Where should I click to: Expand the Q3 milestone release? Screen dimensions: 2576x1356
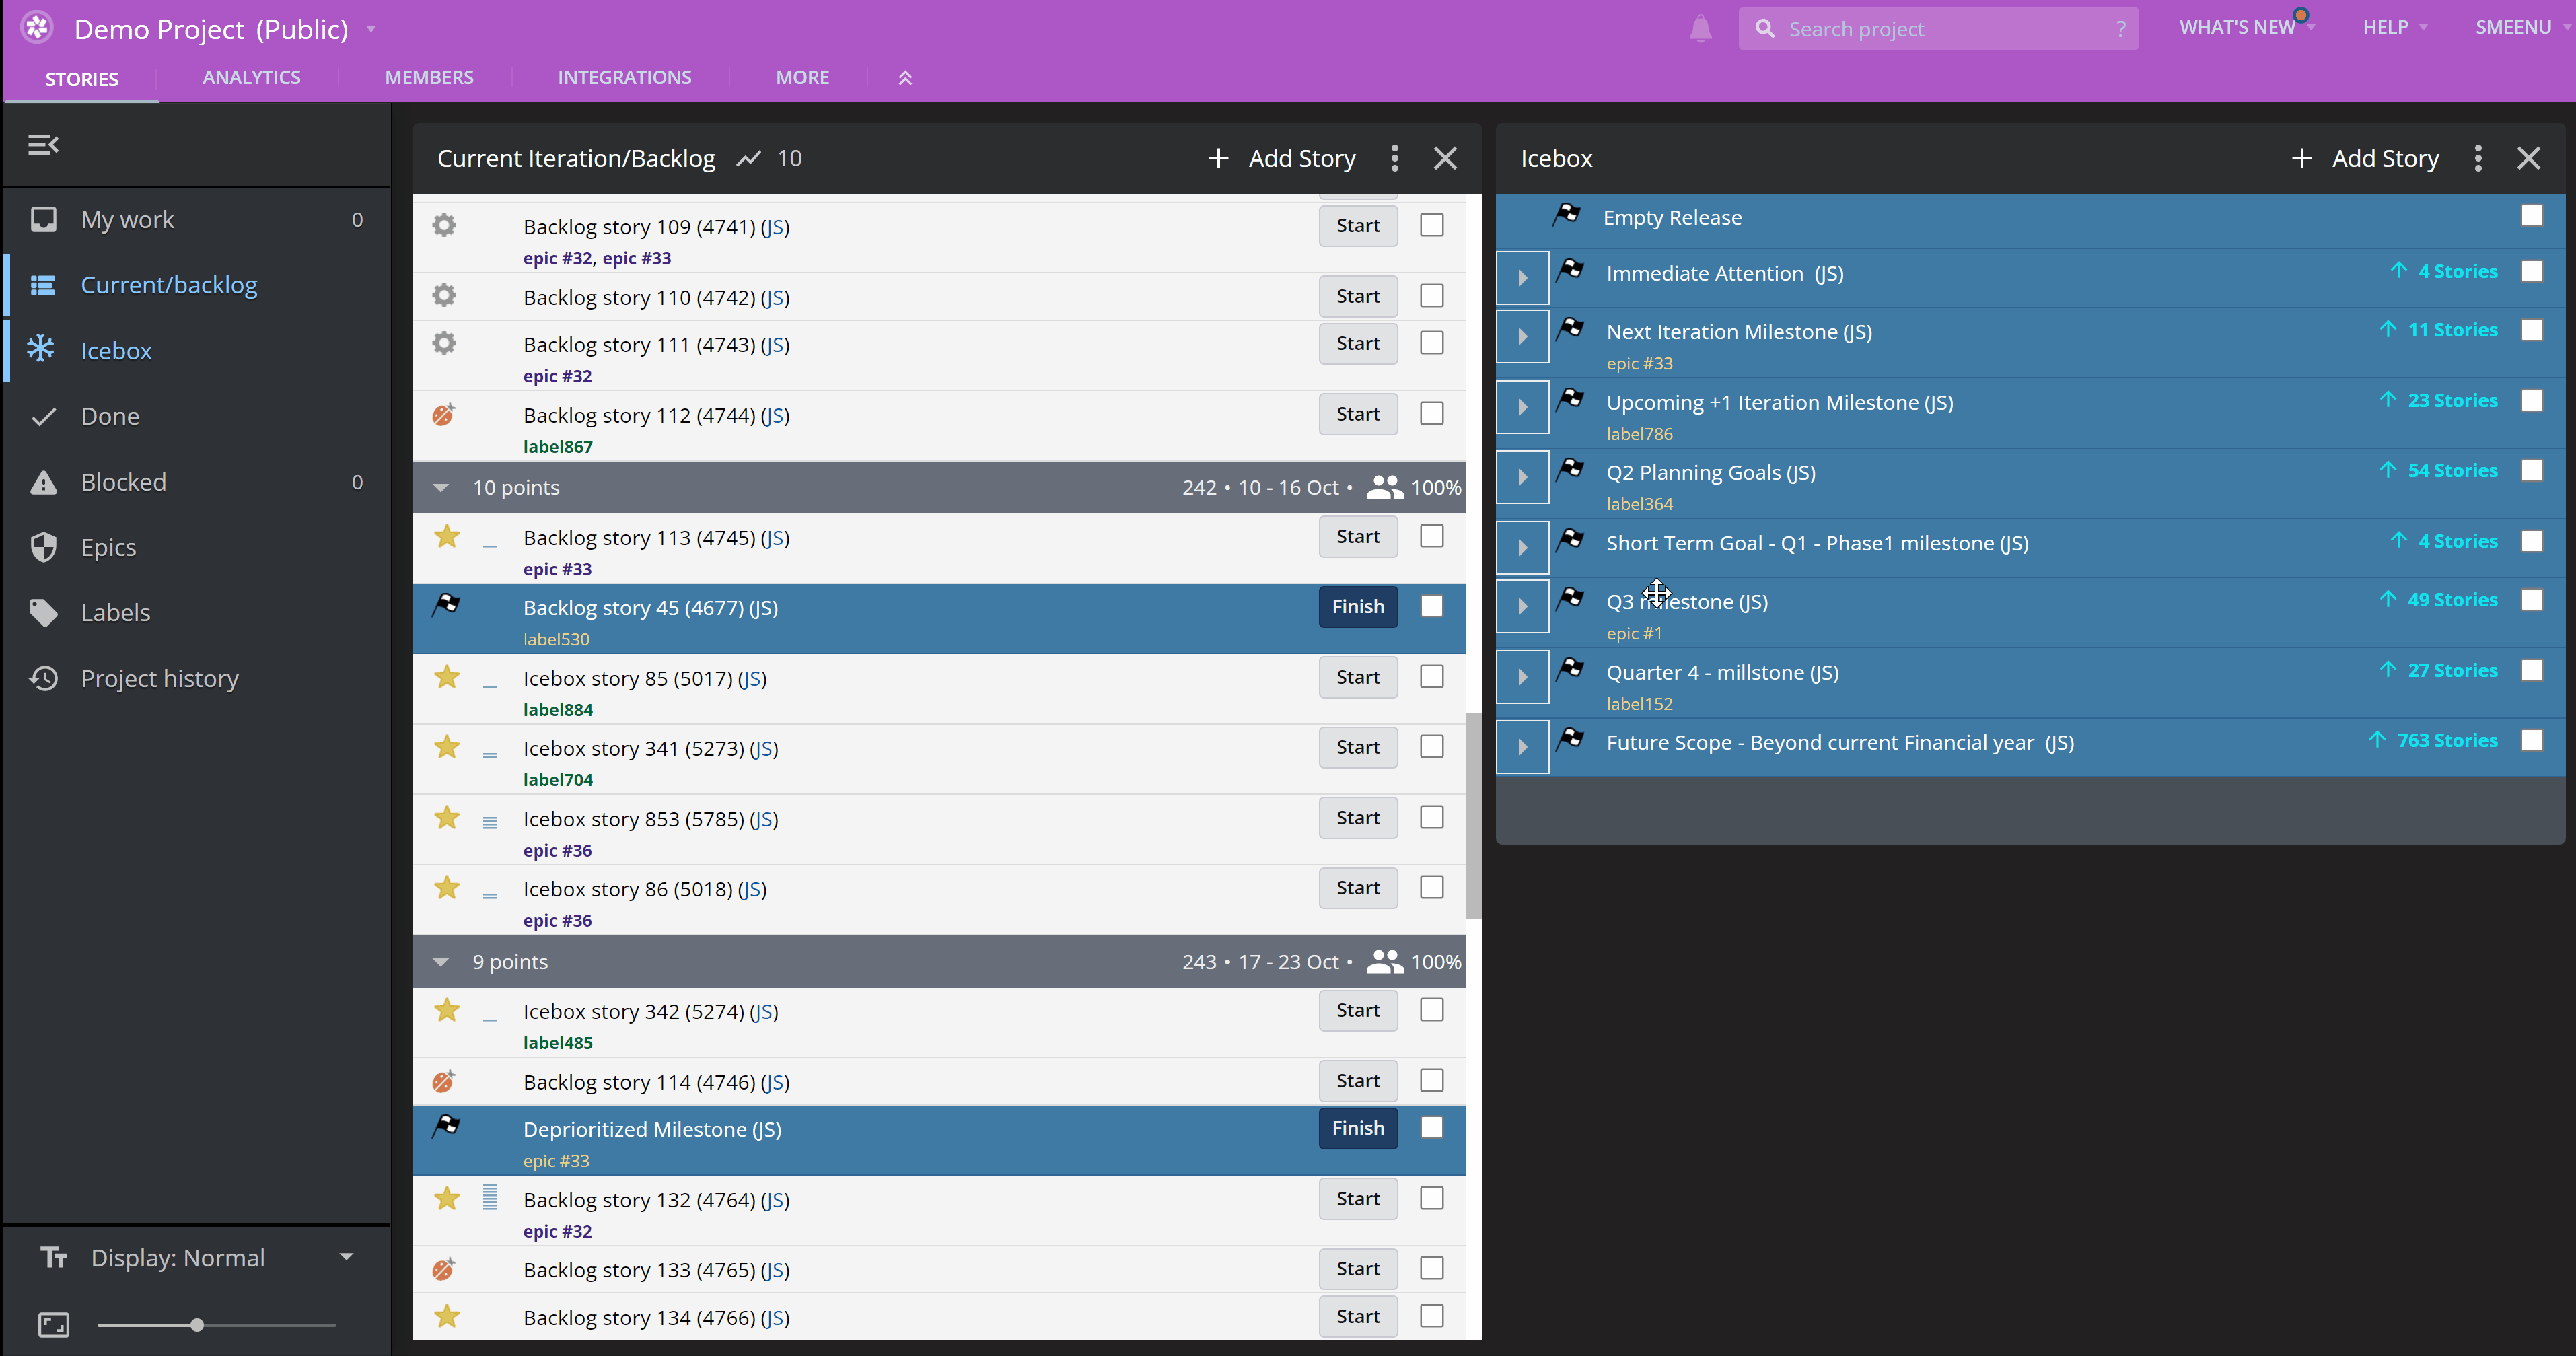[1522, 606]
